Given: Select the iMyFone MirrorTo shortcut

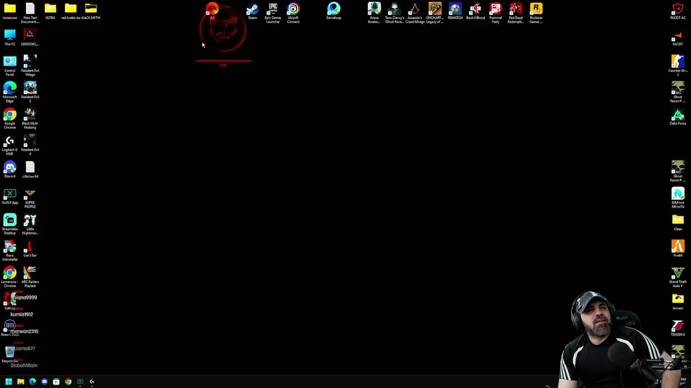Looking at the screenshot, I should (678, 198).
